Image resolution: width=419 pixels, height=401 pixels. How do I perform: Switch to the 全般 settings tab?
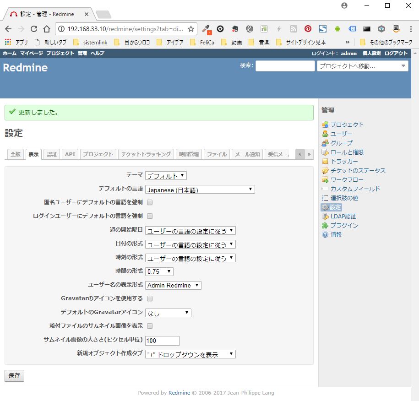tap(16, 154)
